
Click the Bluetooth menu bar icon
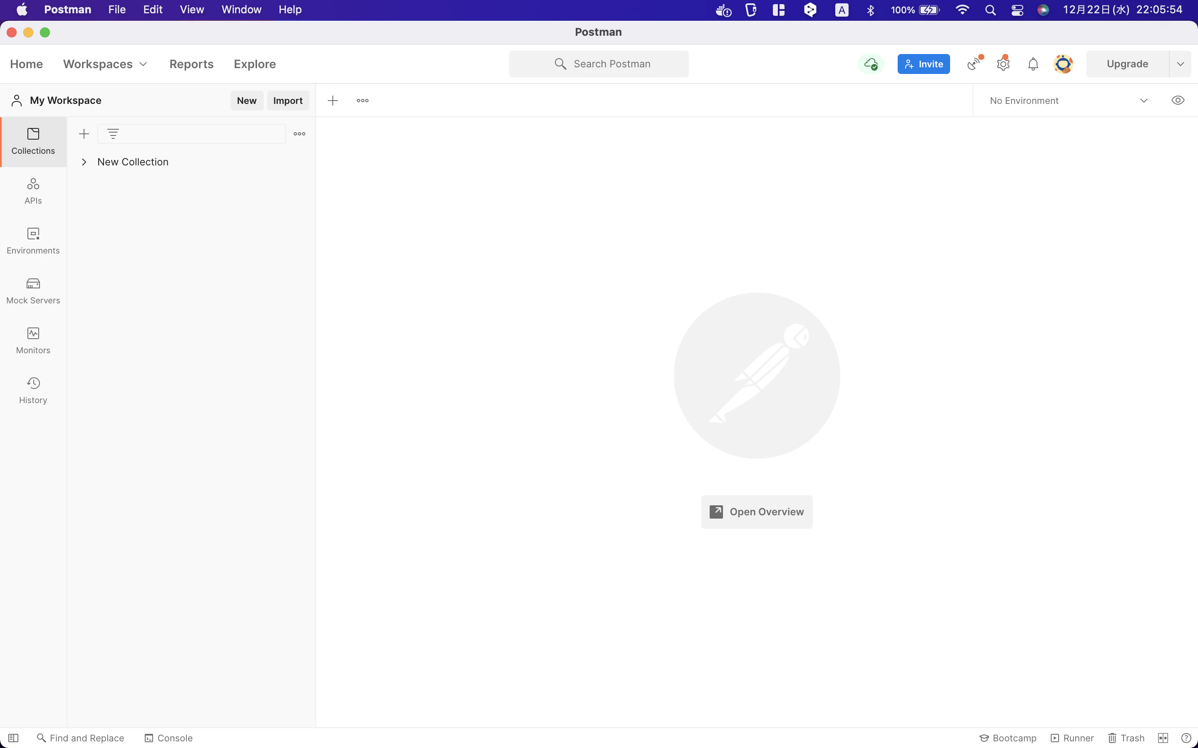(871, 10)
